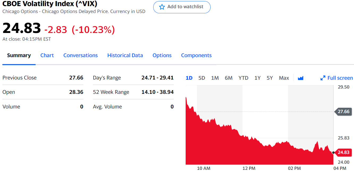Image resolution: width=354 pixels, height=172 pixels.
Task: Go to the Historical Data tab
Action: (x=125, y=55)
